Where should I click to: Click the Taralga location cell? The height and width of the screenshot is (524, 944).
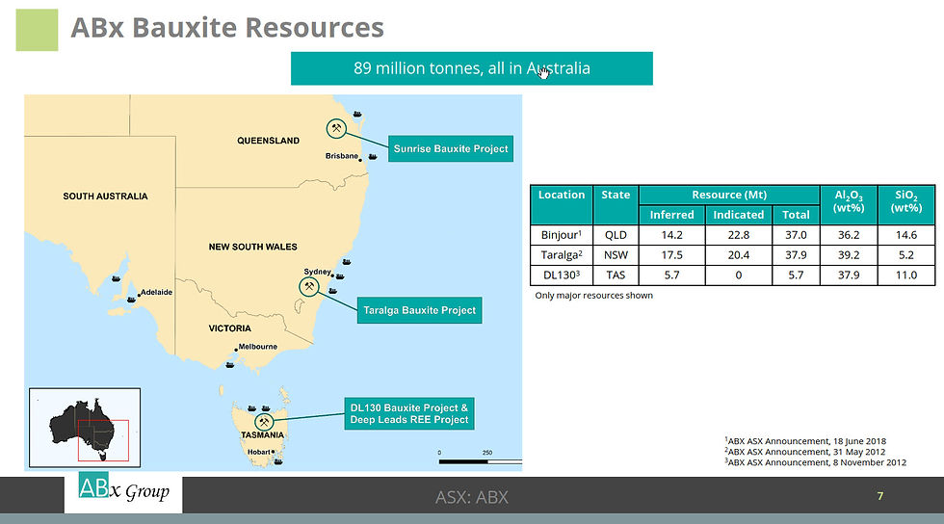pyautogui.click(x=561, y=254)
